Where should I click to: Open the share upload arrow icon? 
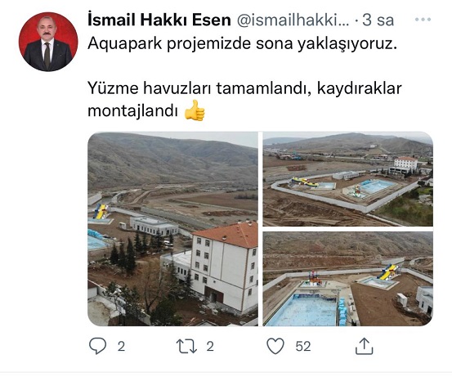[x=364, y=346]
